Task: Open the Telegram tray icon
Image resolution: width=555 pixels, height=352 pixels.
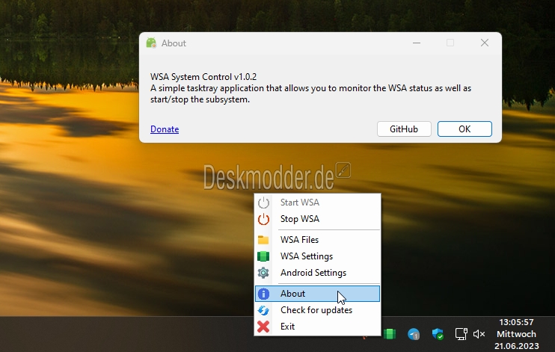Action: 414,334
